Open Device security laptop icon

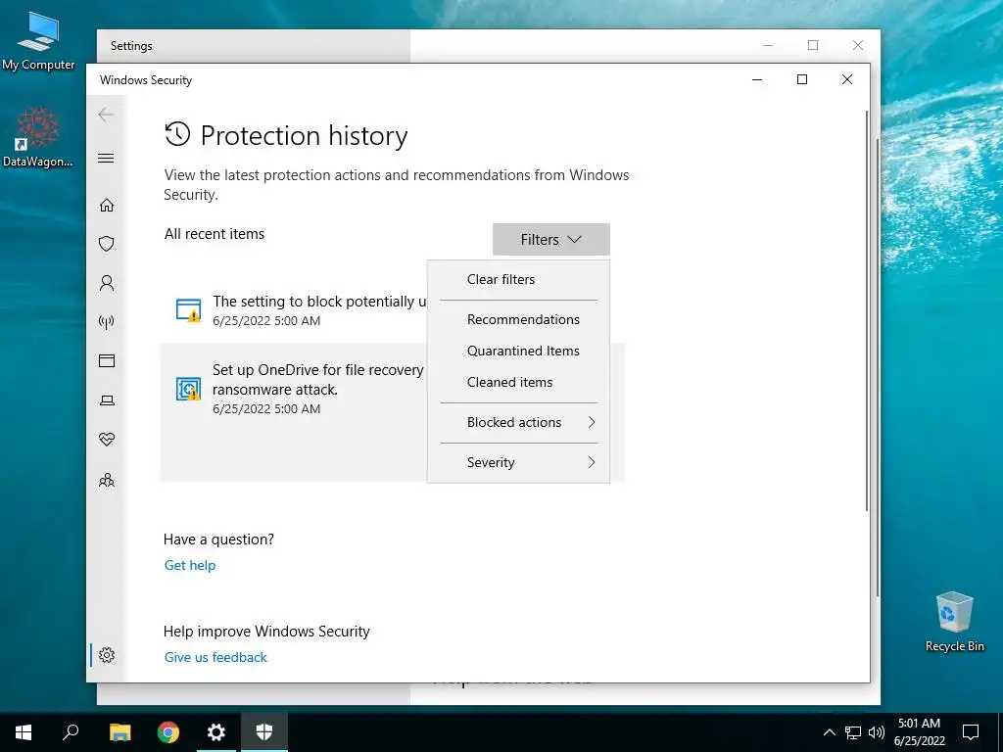(x=106, y=400)
